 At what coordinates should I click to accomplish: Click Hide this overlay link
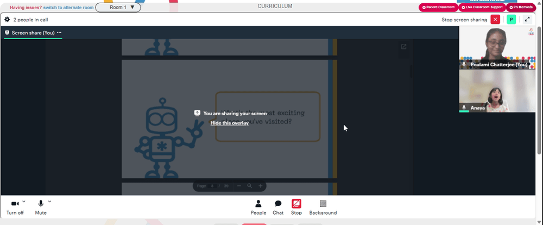[x=230, y=123]
